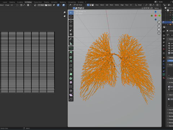This screenshot has height=130, width=173.
Task: Open the Vertex menu in 3D viewport
Action: (117, 5)
